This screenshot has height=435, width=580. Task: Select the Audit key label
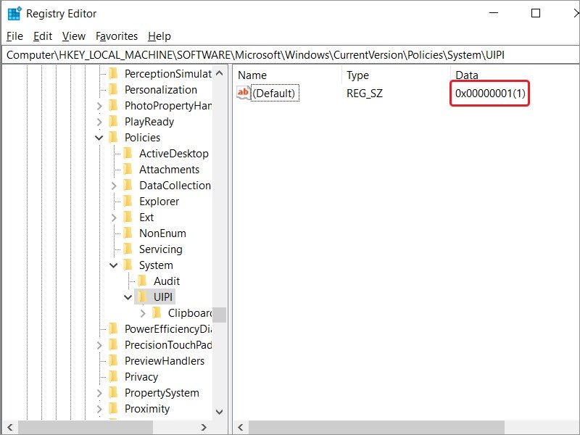click(167, 281)
